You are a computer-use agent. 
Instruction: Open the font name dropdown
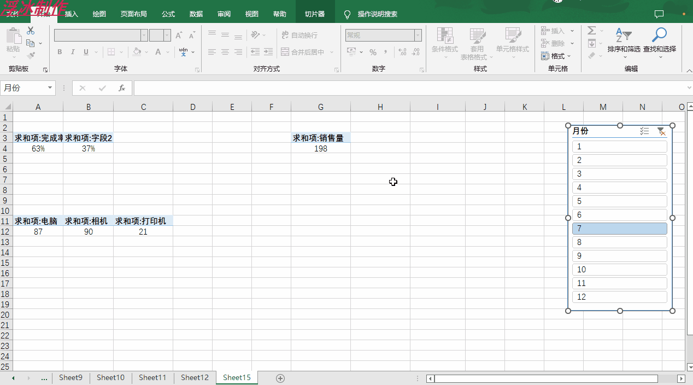144,36
